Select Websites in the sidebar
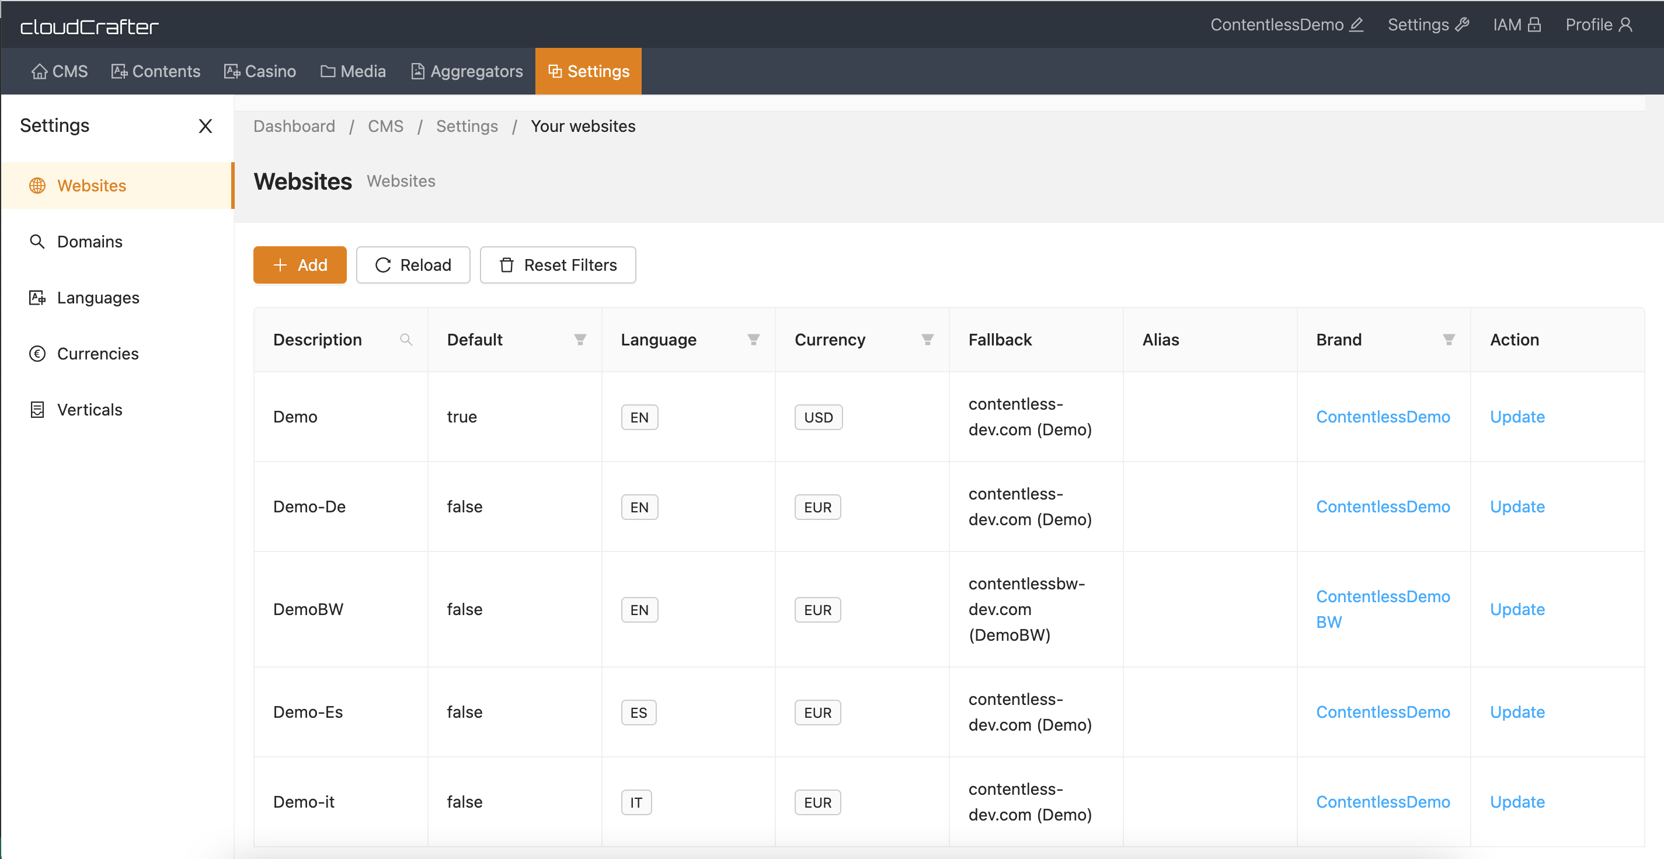 (117, 186)
